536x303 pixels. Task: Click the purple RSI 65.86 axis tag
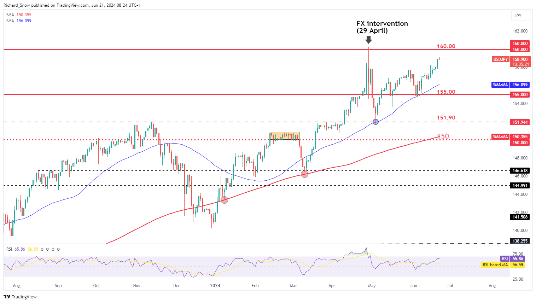pos(512,259)
